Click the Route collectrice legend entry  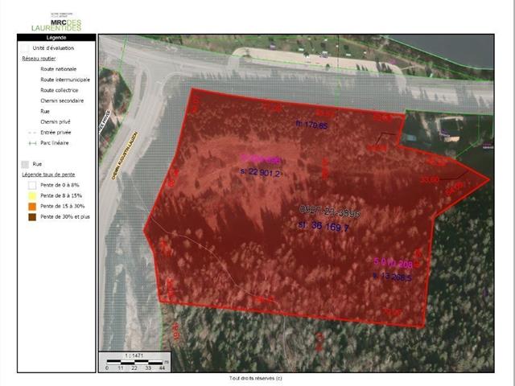point(60,91)
